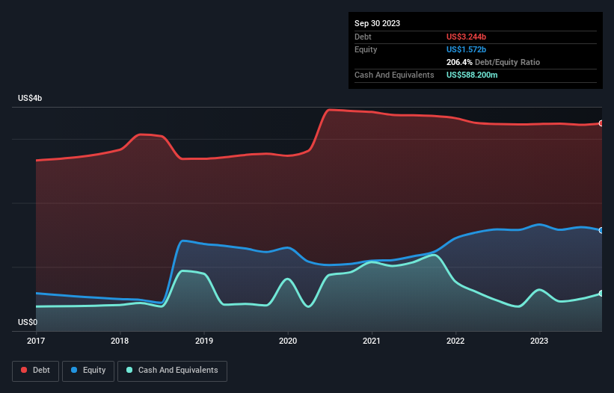Click the Sep 30 2023 tooltip date
The image size is (614, 393).
click(x=377, y=23)
